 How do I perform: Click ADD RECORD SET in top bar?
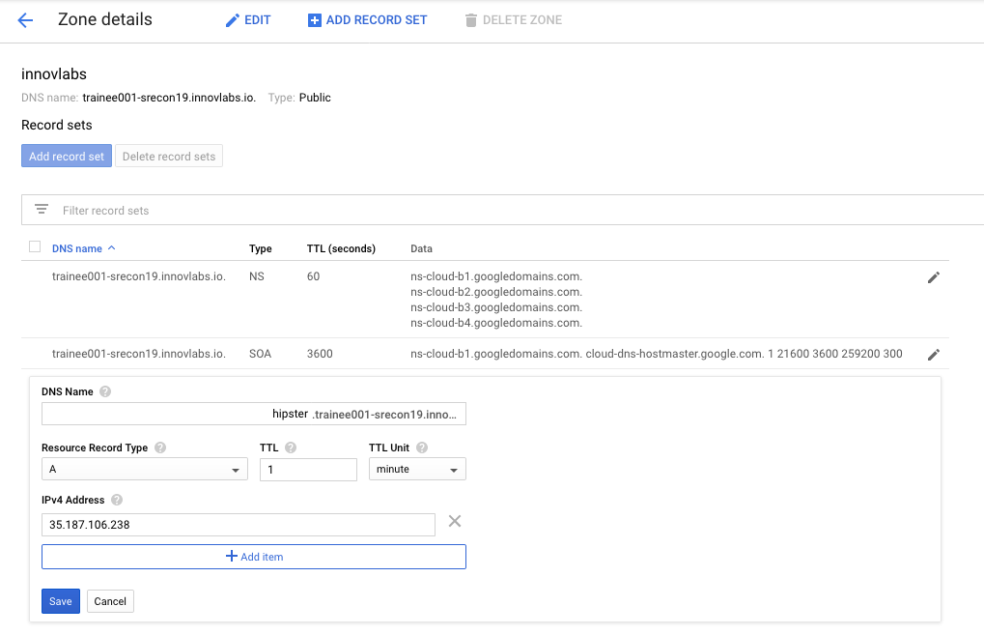coord(367,20)
